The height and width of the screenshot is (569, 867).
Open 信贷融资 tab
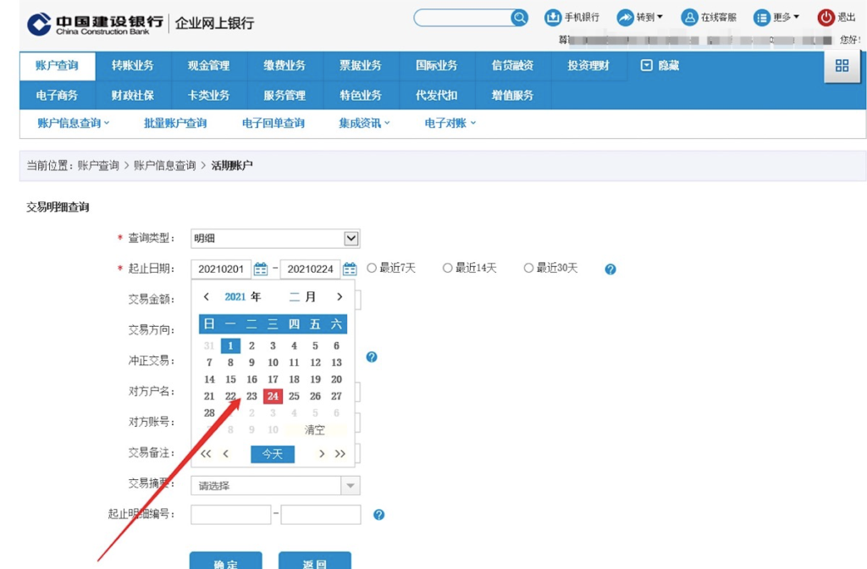click(512, 66)
